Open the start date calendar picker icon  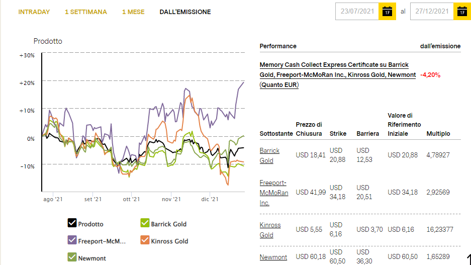click(387, 12)
